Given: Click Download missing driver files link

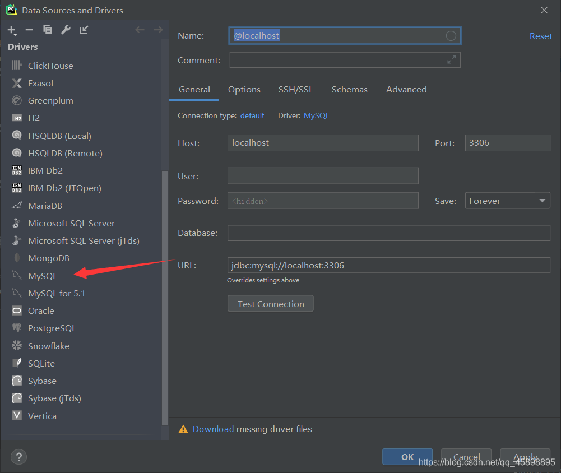Looking at the screenshot, I should click(213, 429).
